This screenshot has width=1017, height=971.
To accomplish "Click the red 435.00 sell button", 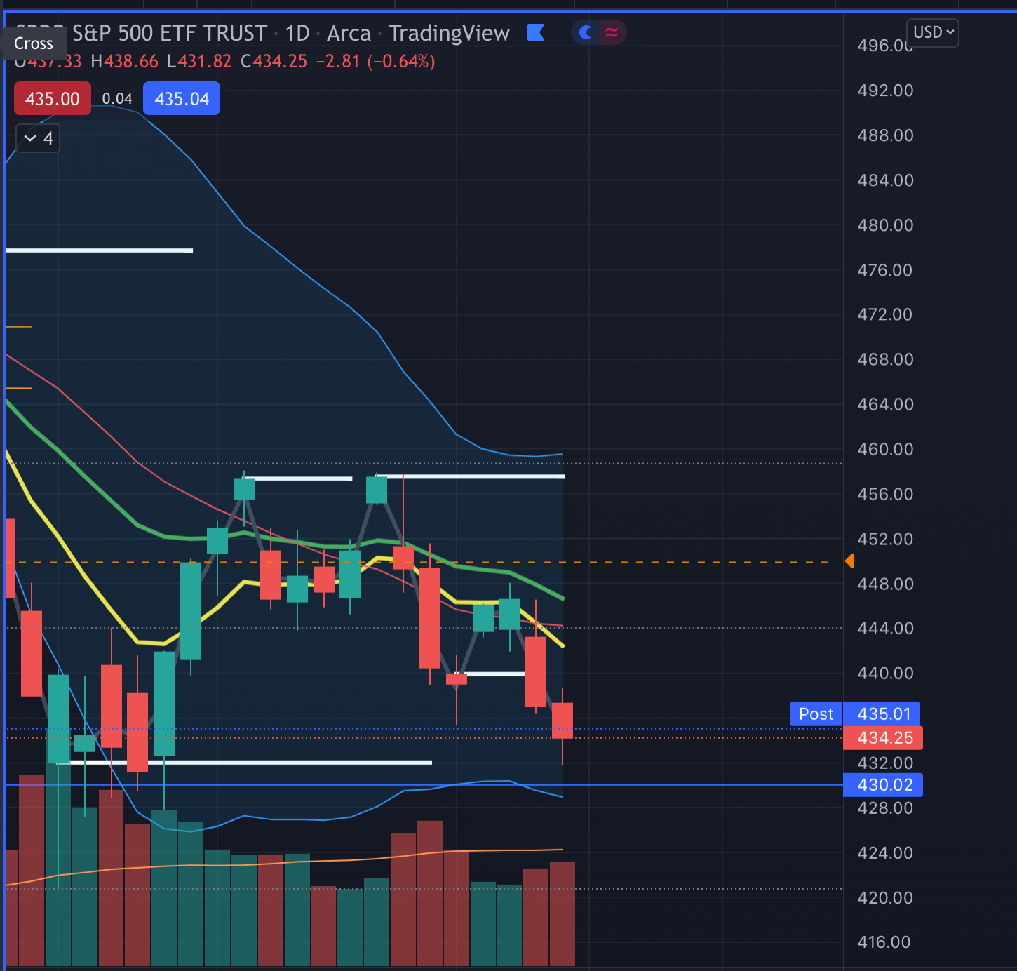I will coord(53,98).
